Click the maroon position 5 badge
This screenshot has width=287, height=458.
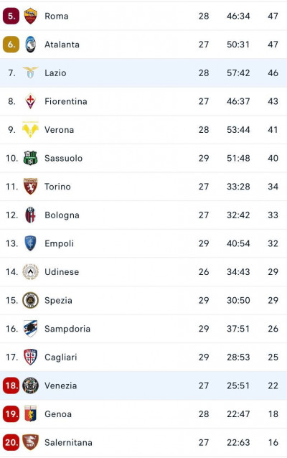[x=11, y=16]
